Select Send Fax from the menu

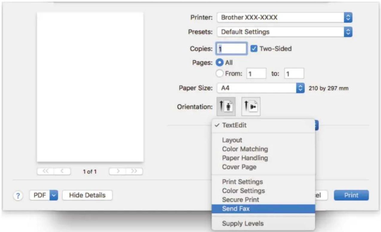[263, 209]
